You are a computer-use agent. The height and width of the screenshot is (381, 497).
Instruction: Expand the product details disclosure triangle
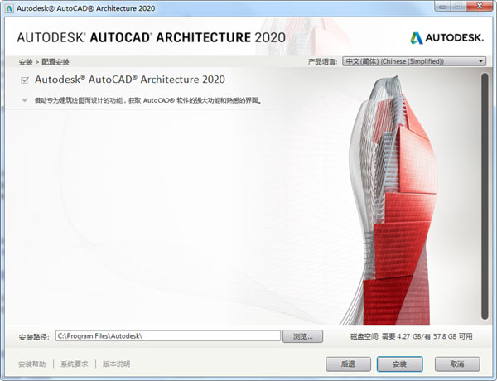tap(25, 100)
